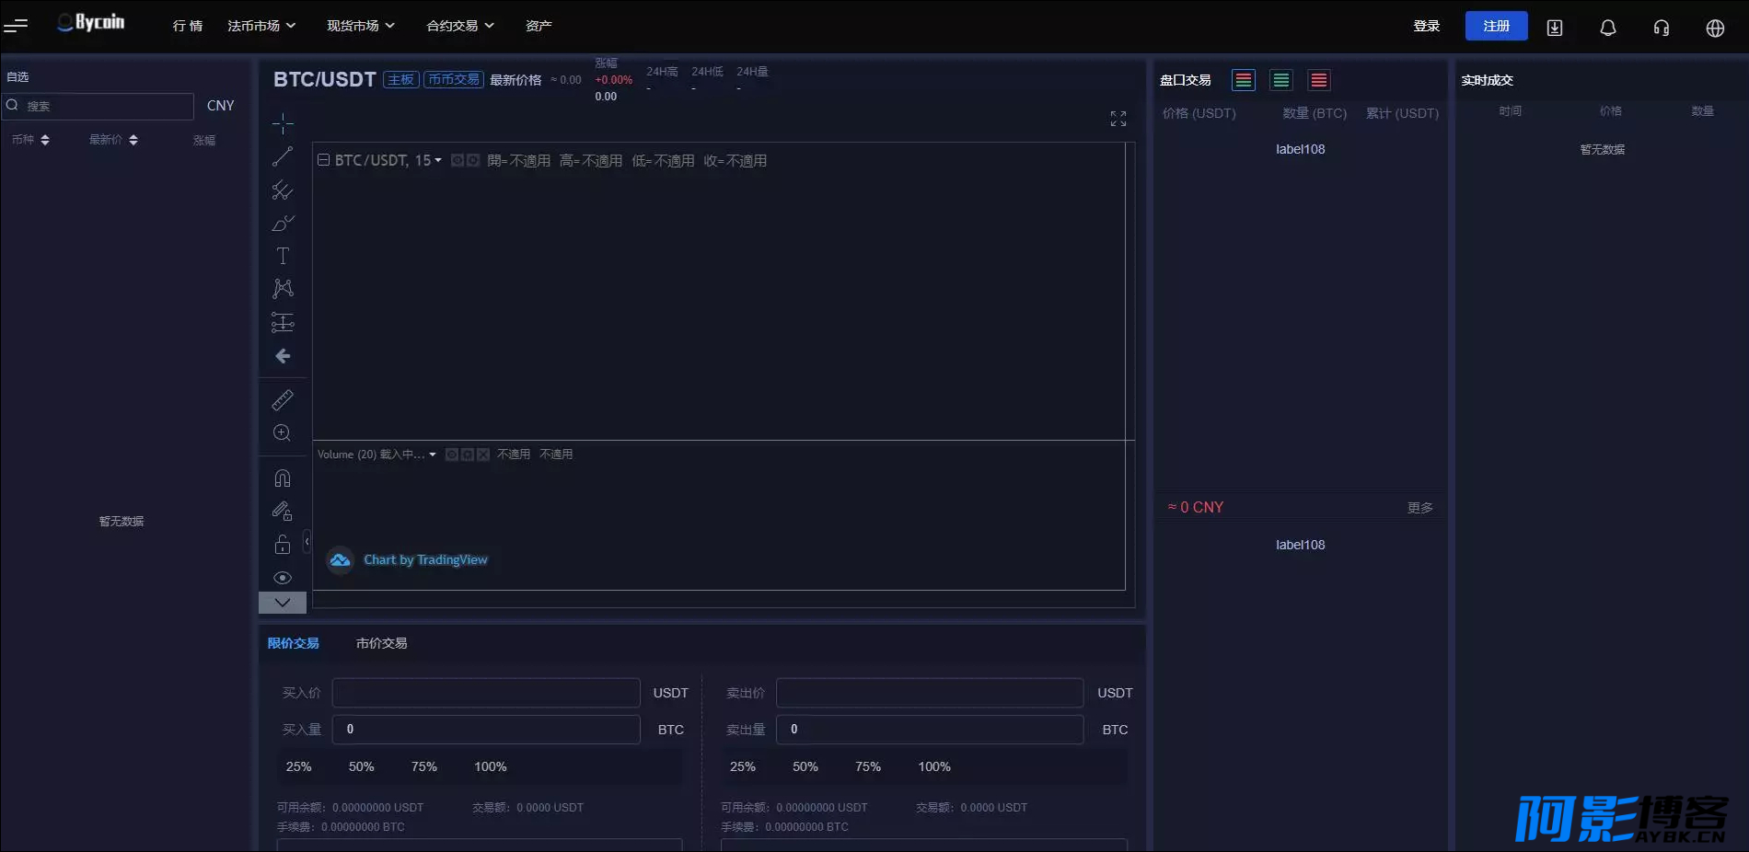
Task: Click the 登录 login link
Action: click(1427, 26)
